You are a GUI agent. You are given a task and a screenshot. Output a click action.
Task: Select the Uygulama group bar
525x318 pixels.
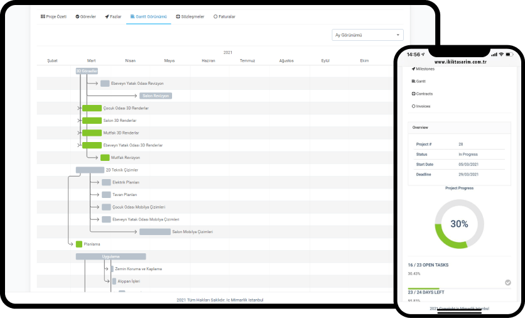[x=111, y=256]
